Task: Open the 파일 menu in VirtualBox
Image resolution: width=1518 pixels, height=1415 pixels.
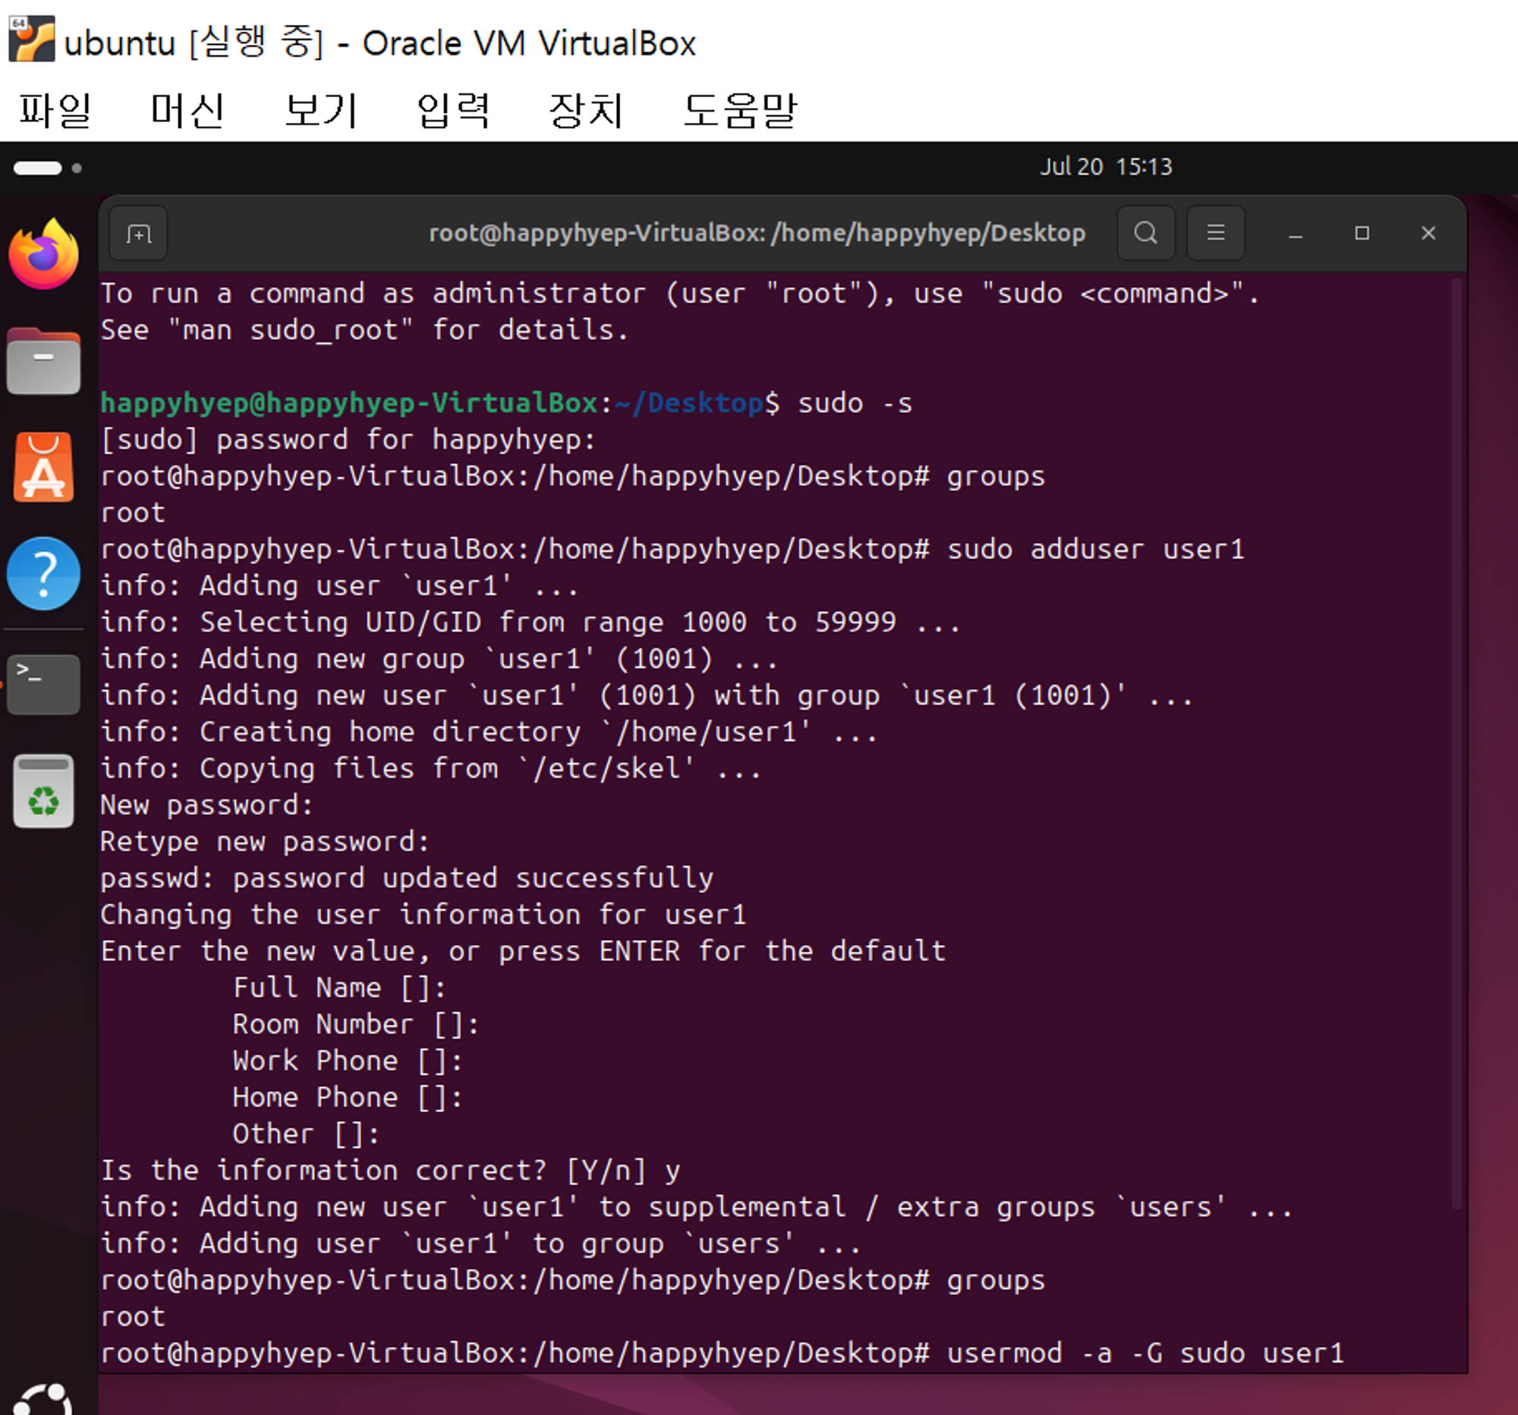Action: (55, 111)
